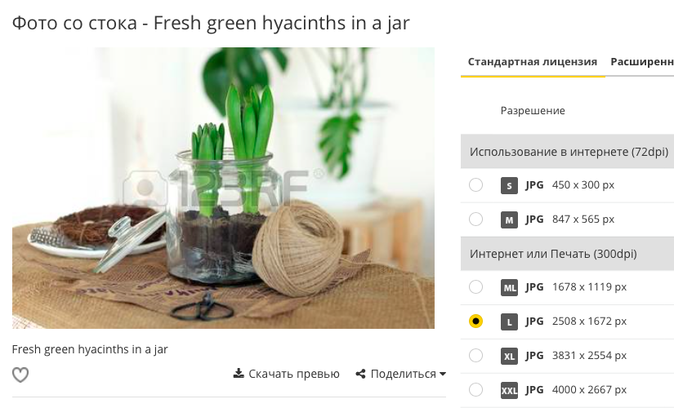
Task: Open the Стандартная лицензия tab
Action: [533, 62]
